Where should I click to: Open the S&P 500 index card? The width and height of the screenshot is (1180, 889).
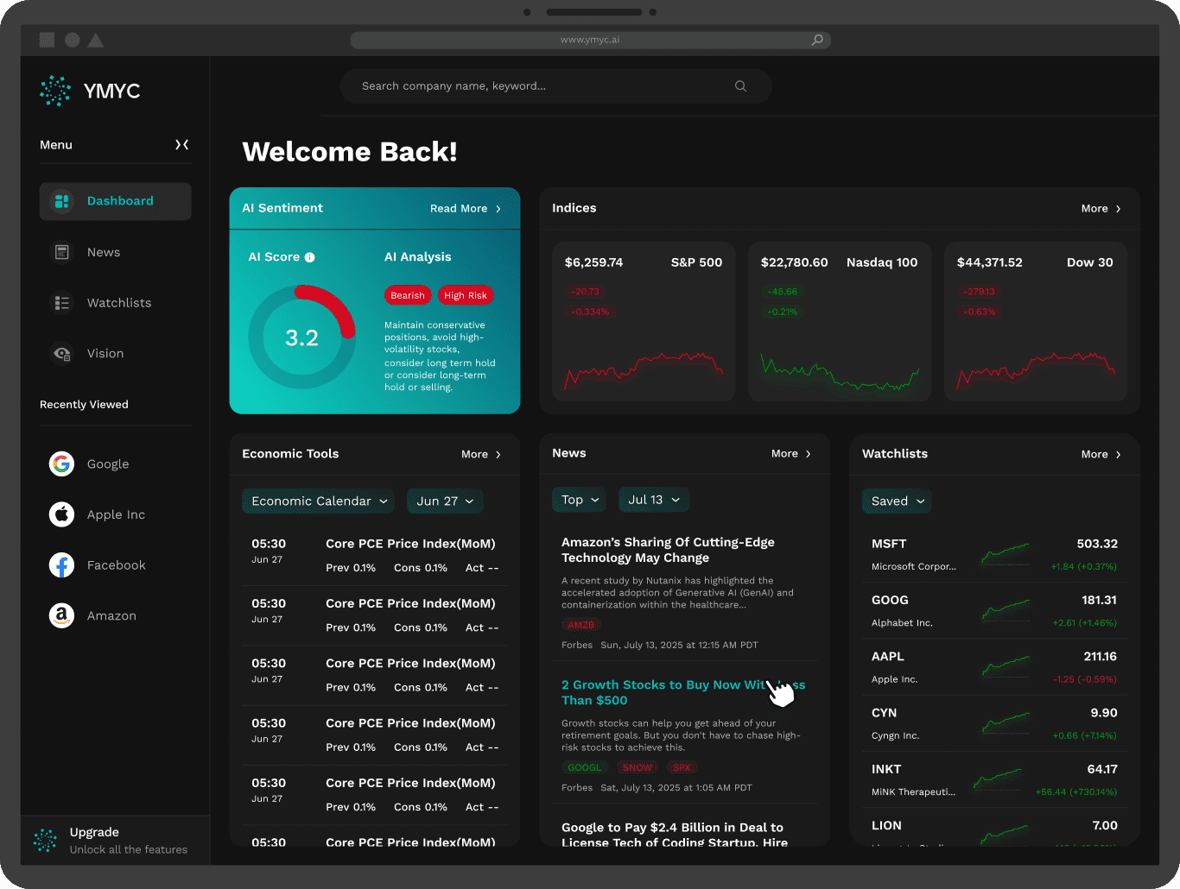644,322
